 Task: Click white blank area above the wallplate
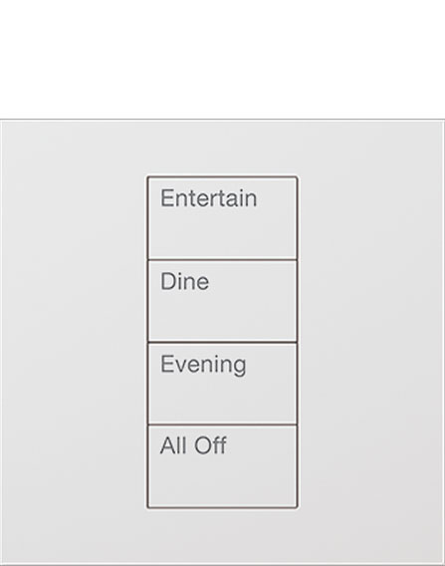pyautogui.click(x=222, y=59)
